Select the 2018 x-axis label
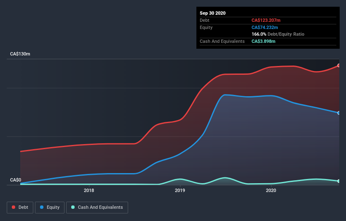 point(89,190)
